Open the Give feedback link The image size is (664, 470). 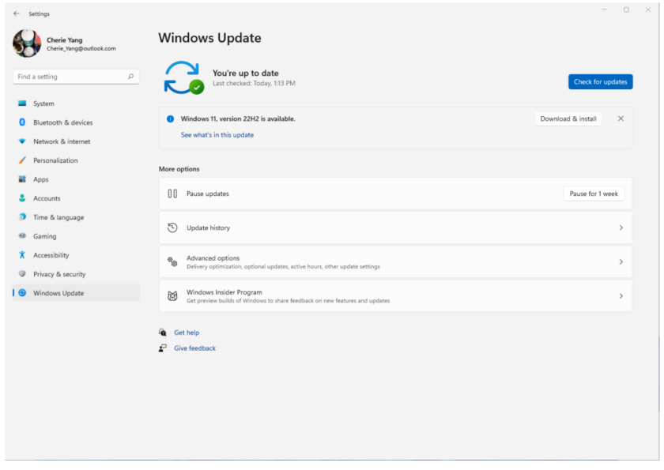pos(194,348)
